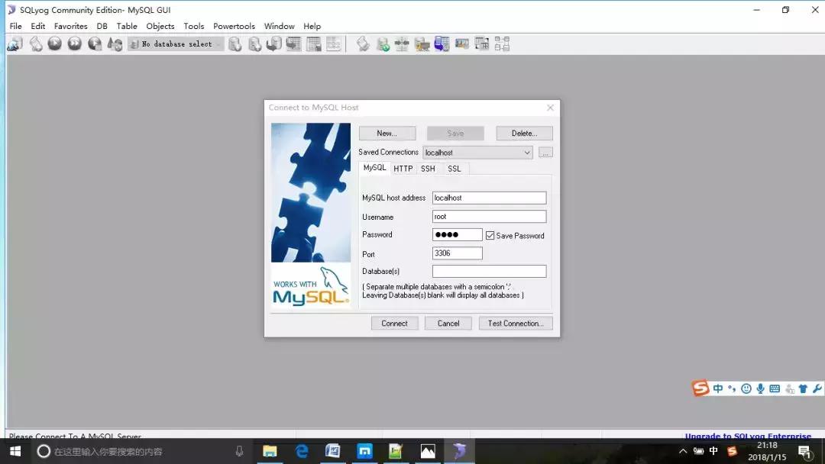Click the Delete connection button
The height and width of the screenshot is (464, 825).
point(524,134)
